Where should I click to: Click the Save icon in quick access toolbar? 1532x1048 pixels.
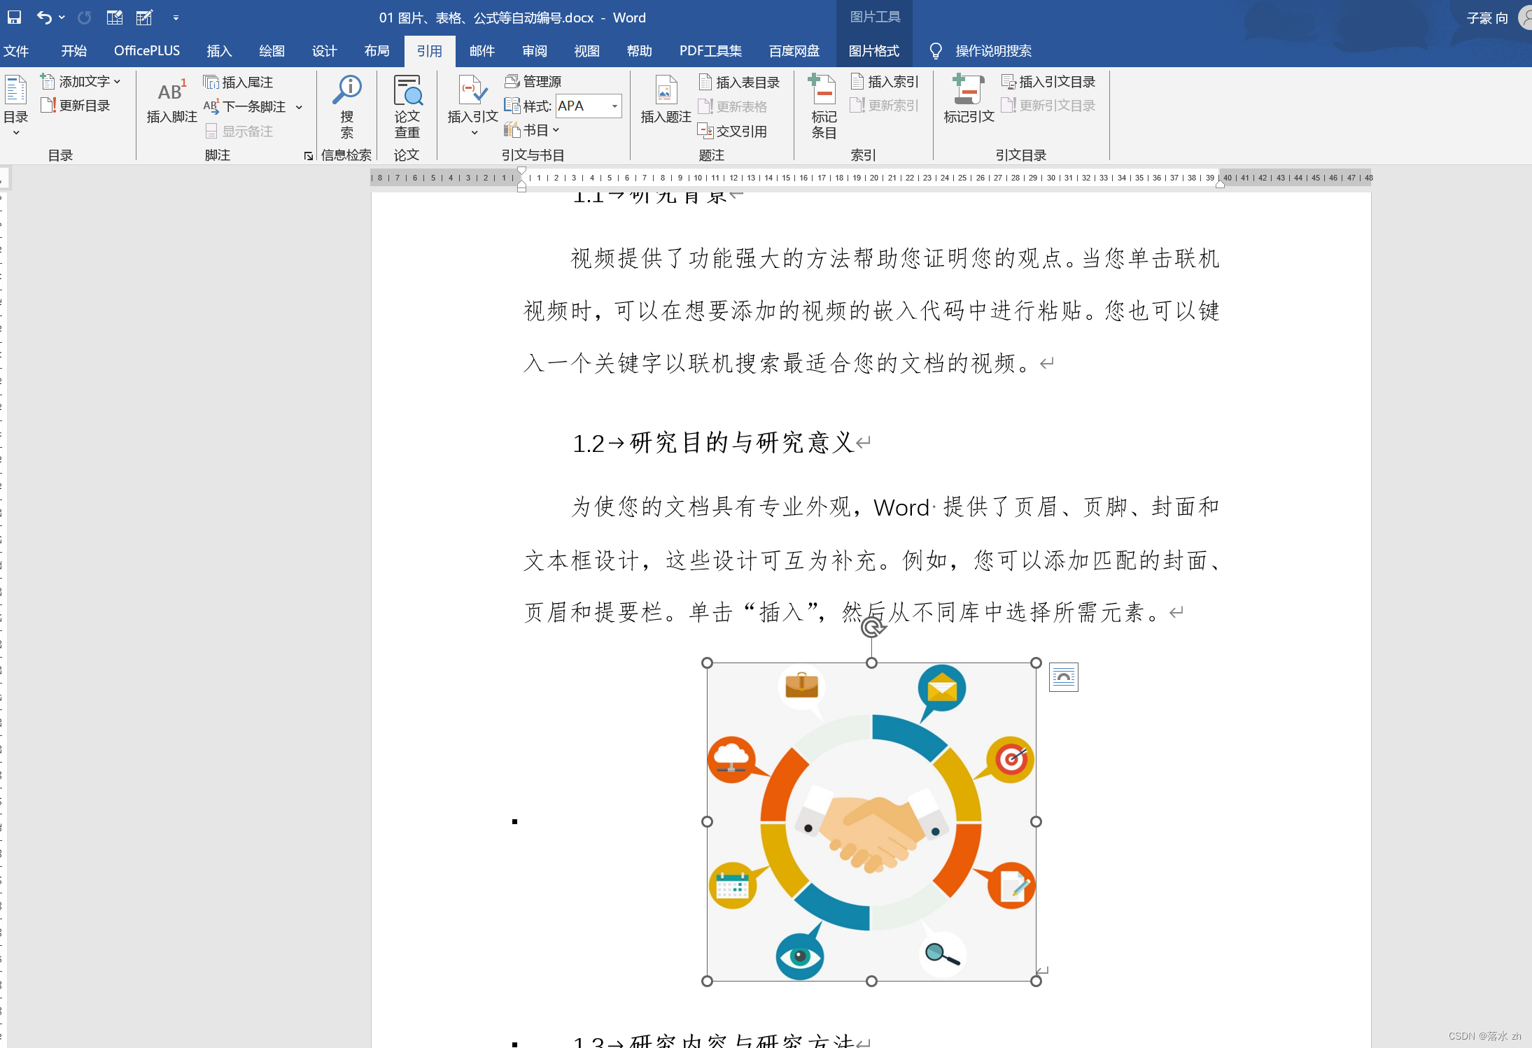coord(14,17)
